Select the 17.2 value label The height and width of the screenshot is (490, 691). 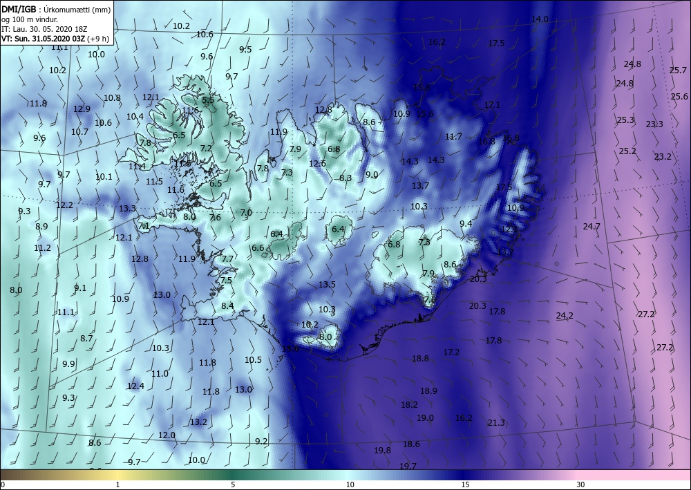(451, 352)
